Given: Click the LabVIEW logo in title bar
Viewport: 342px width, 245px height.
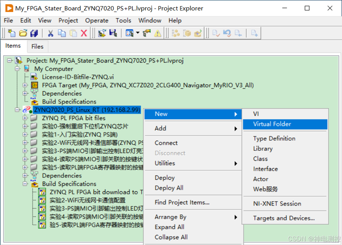Looking at the screenshot, I should [9, 8].
